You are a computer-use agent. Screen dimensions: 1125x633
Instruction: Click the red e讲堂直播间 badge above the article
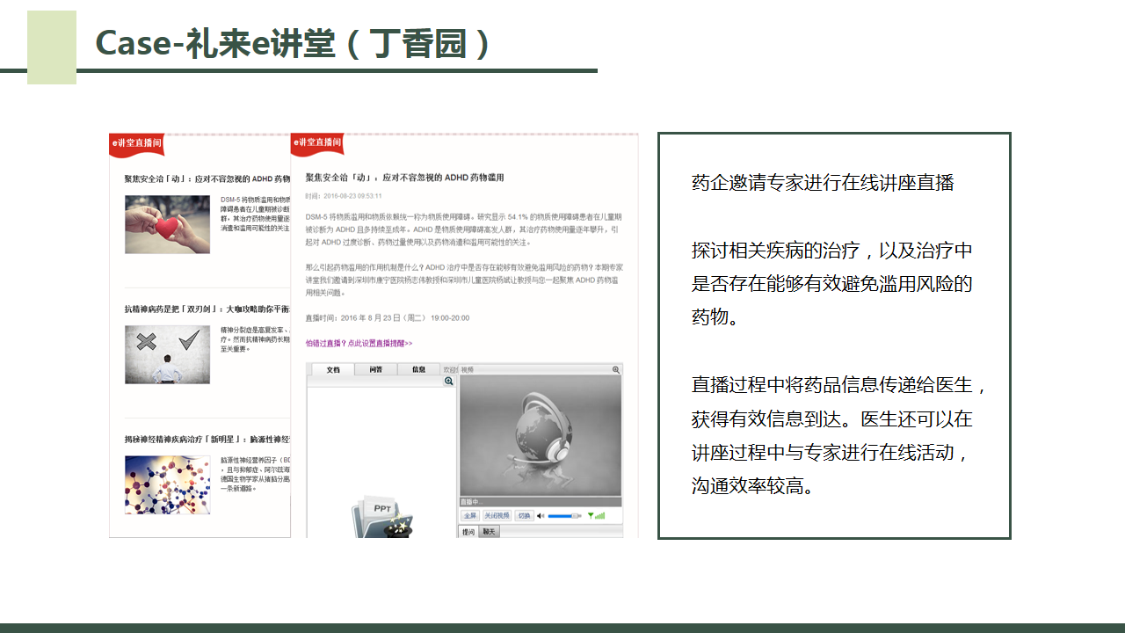tap(317, 143)
